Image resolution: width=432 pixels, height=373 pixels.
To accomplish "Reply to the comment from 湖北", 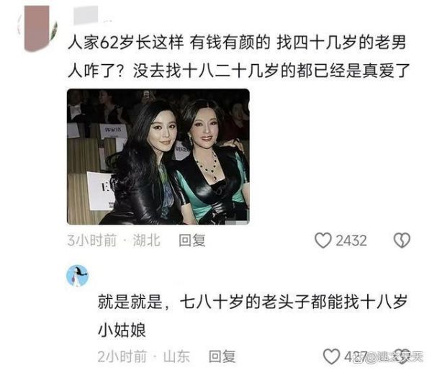I will pos(192,241).
